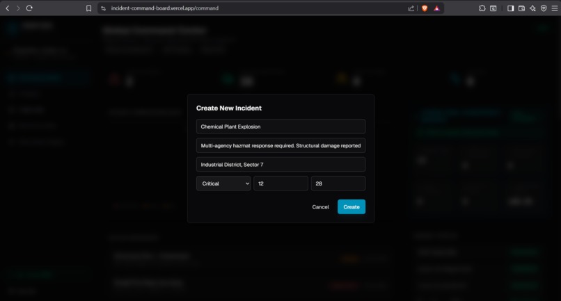Open the Leo AI sparkle icon
Screen dimensions: 561x301
tap(532, 8)
